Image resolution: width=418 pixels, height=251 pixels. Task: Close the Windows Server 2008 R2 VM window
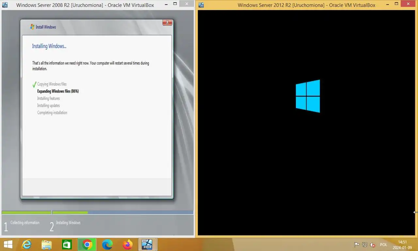pos(187,4)
